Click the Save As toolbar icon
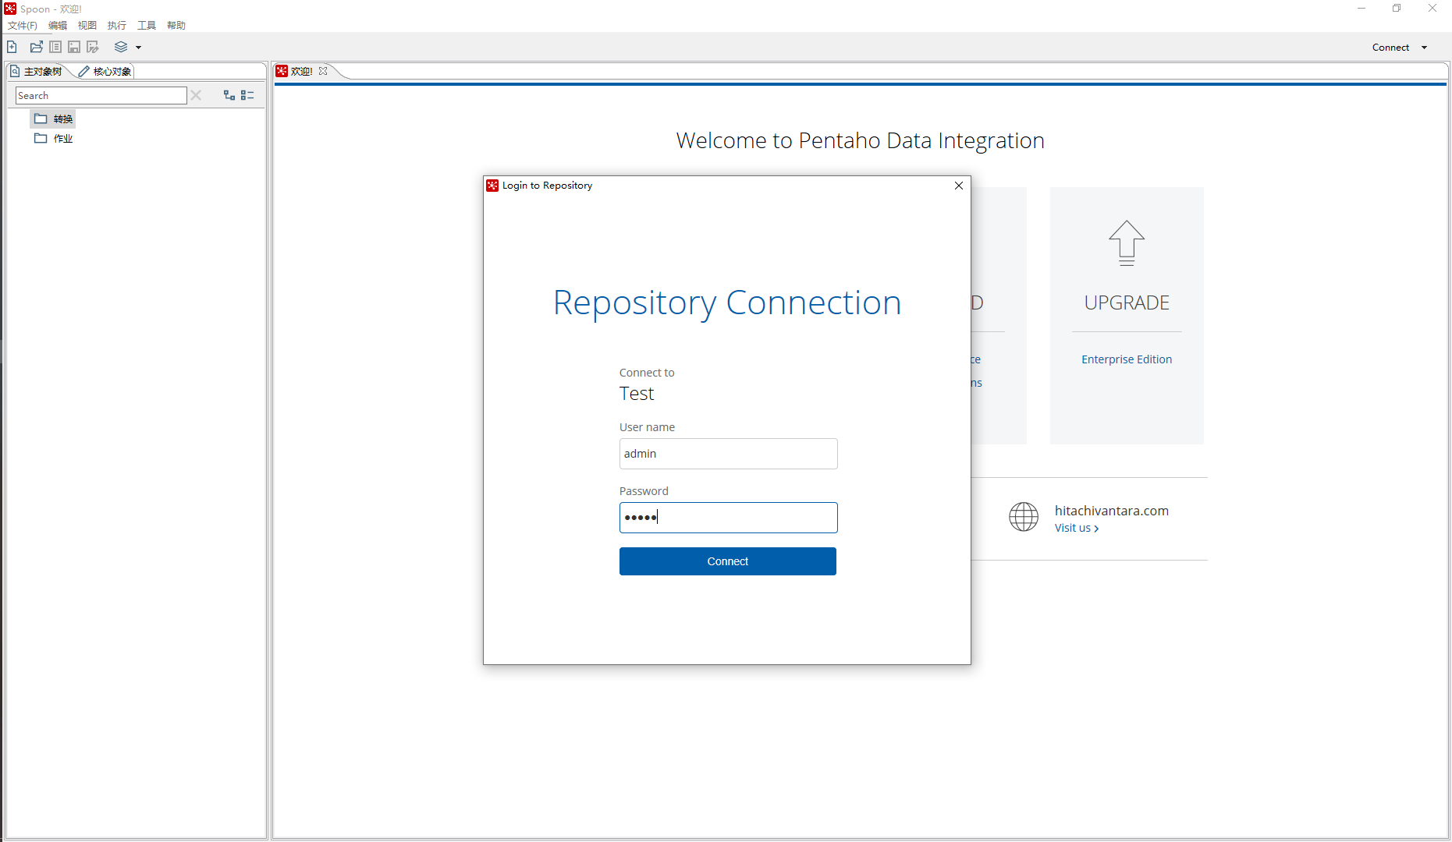Image resolution: width=1452 pixels, height=842 pixels. coord(93,47)
